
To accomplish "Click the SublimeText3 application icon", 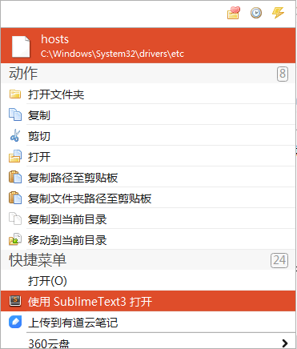I will pos(15,301).
